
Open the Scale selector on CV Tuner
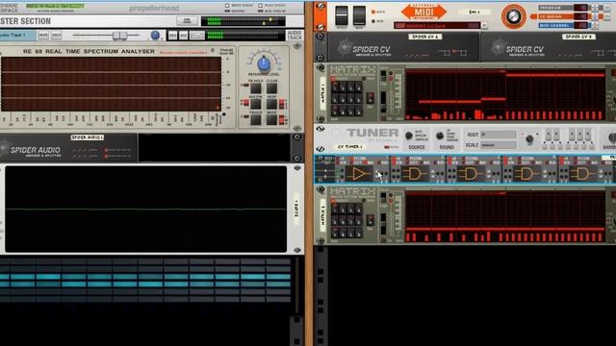(499, 145)
